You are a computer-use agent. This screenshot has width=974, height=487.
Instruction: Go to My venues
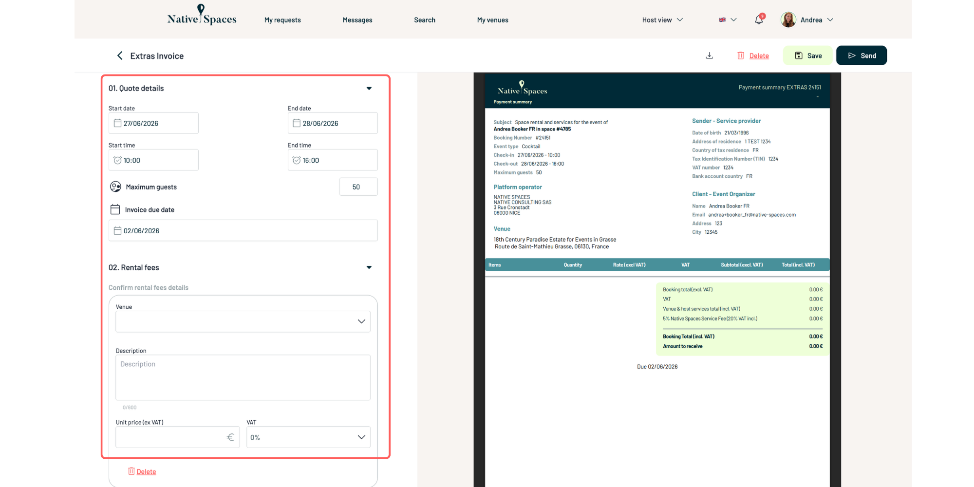pyautogui.click(x=492, y=20)
